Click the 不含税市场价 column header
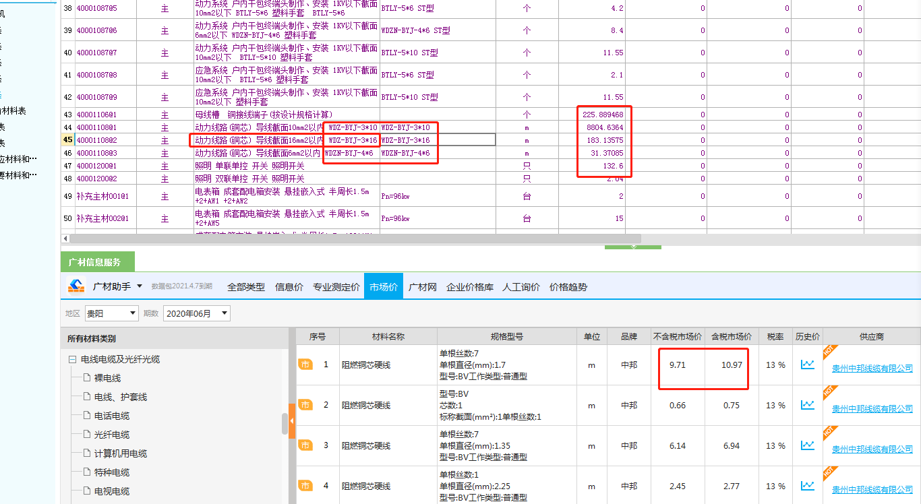The height and width of the screenshot is (504, 921). pos(677,337)
